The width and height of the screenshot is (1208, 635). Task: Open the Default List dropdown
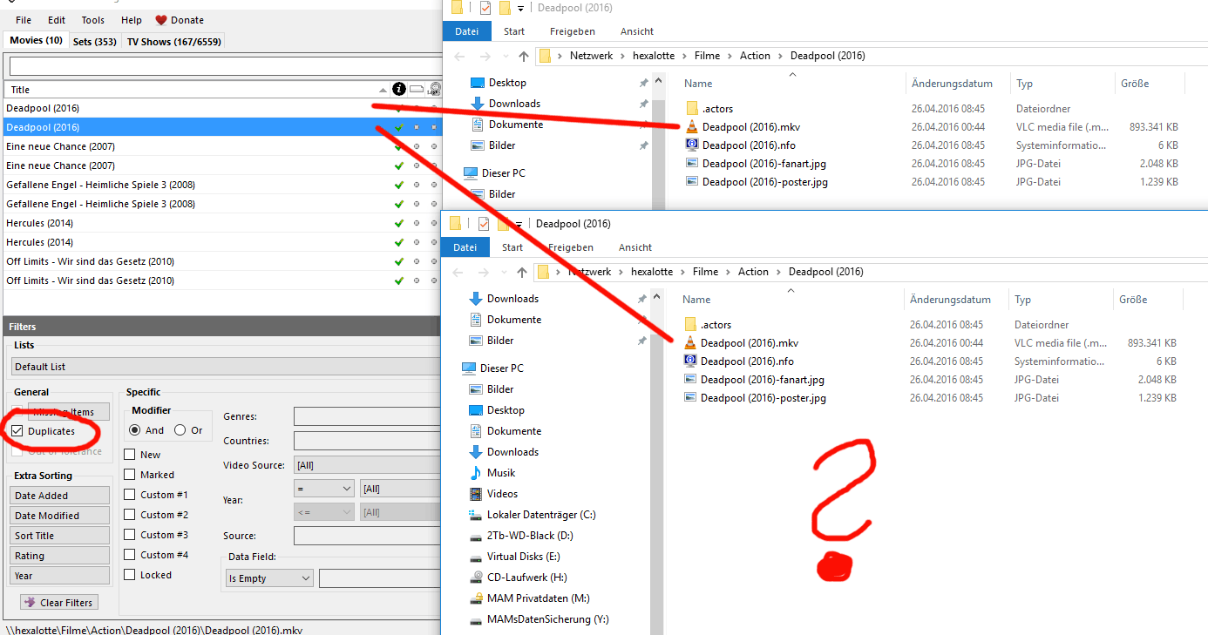click(227, 367)
